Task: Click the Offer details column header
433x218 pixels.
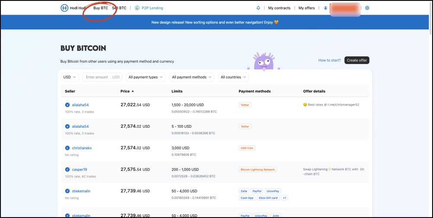Action: pos(314,91)
